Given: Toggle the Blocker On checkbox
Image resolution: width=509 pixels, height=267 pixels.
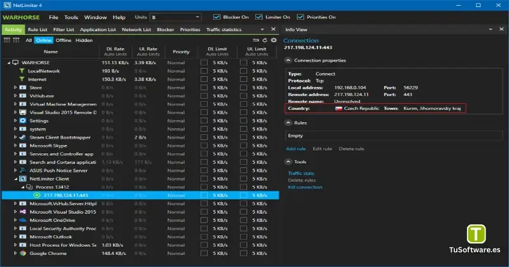Looking at the screenshot, I should tap(216, 17).
